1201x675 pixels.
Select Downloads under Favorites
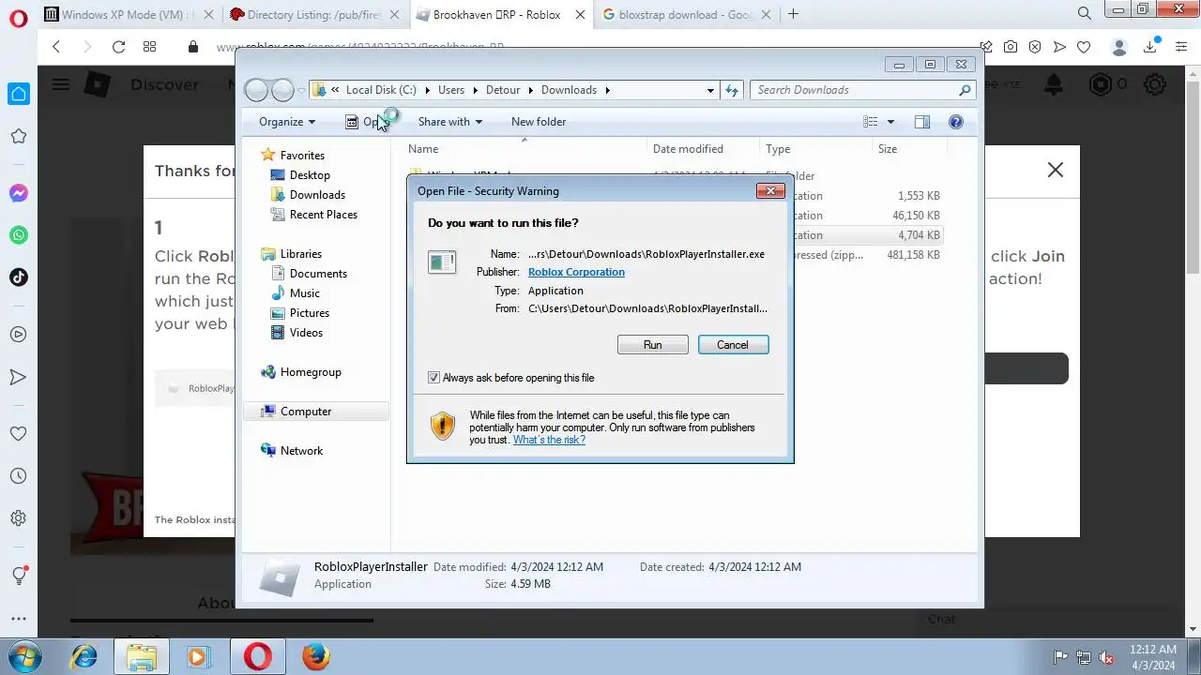(317, 195)
